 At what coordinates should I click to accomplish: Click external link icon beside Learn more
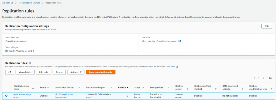pyautogui.click(x=177, y=67)
